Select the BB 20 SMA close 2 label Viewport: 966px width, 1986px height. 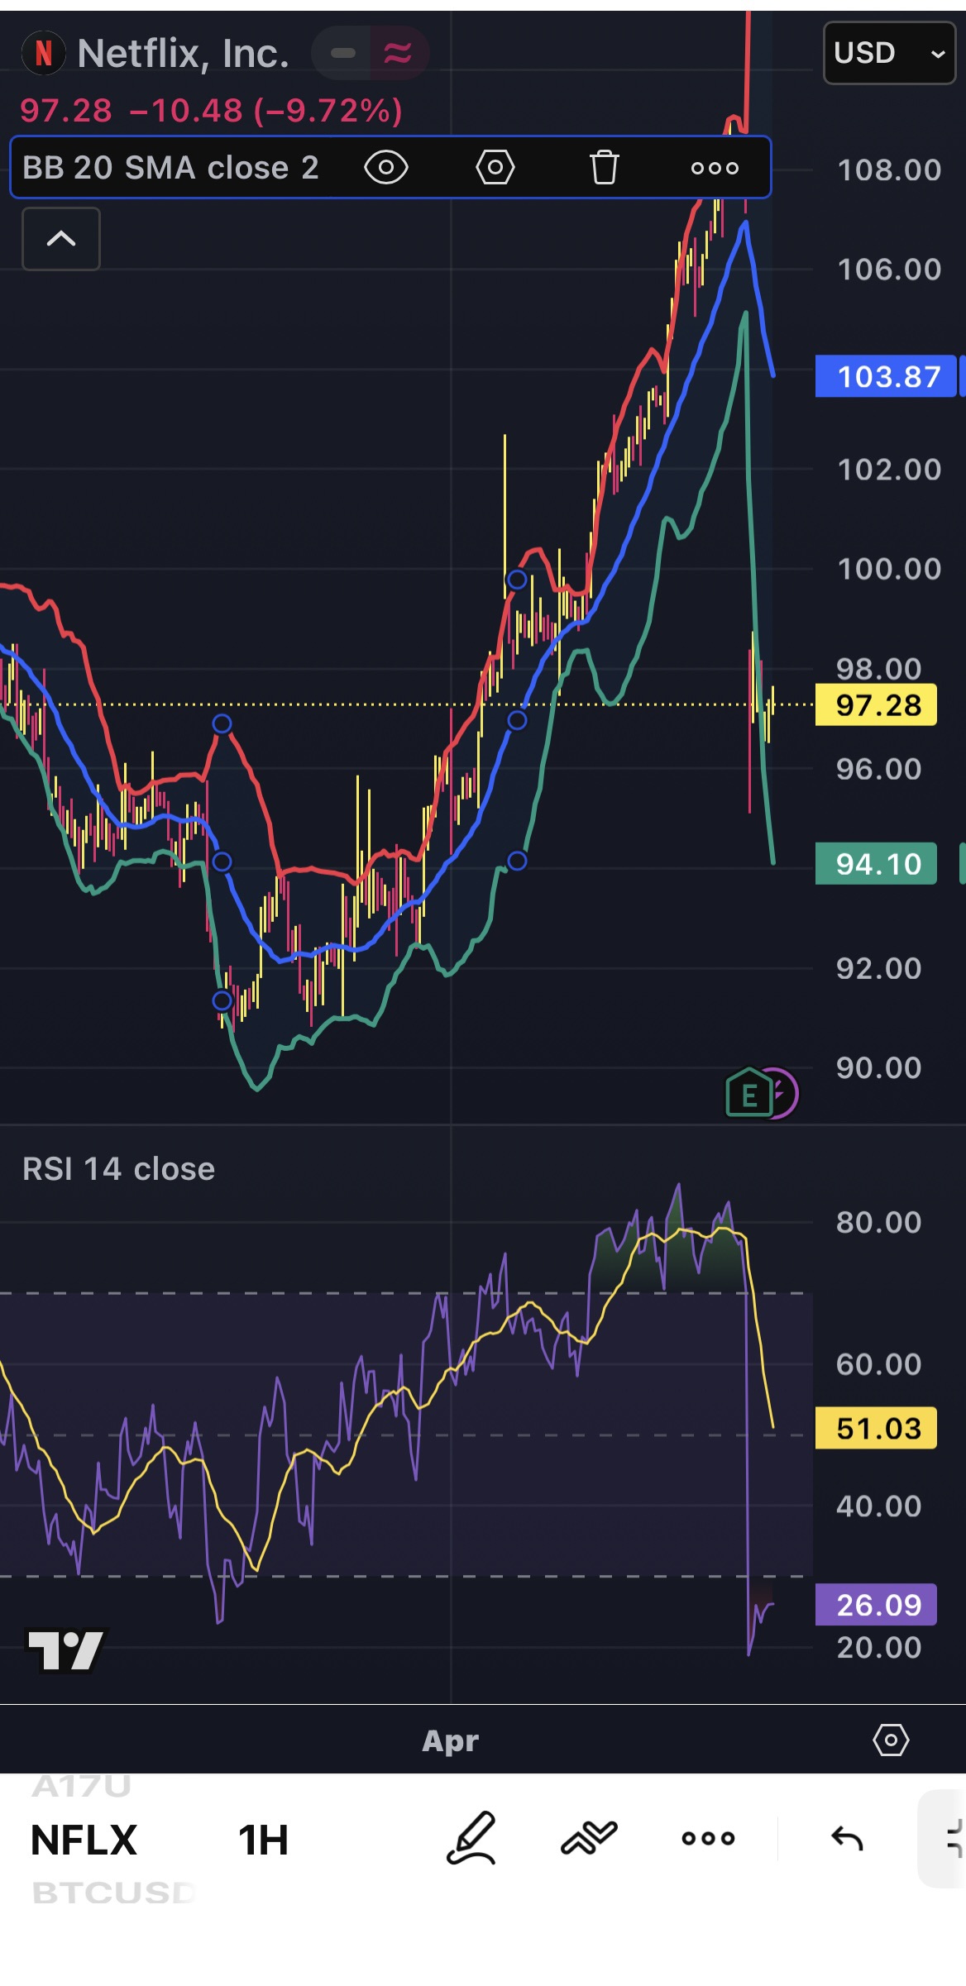[x=170, y=168]
